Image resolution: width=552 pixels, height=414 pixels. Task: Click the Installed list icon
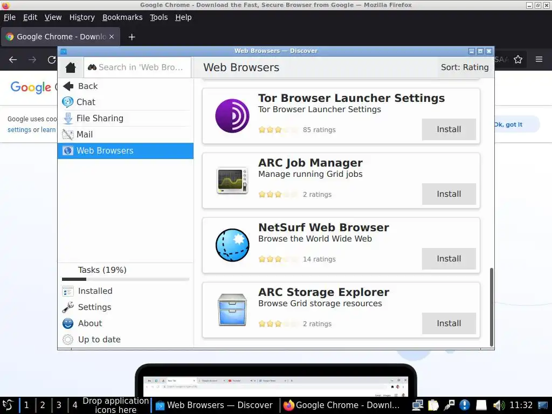coord(67,291)
